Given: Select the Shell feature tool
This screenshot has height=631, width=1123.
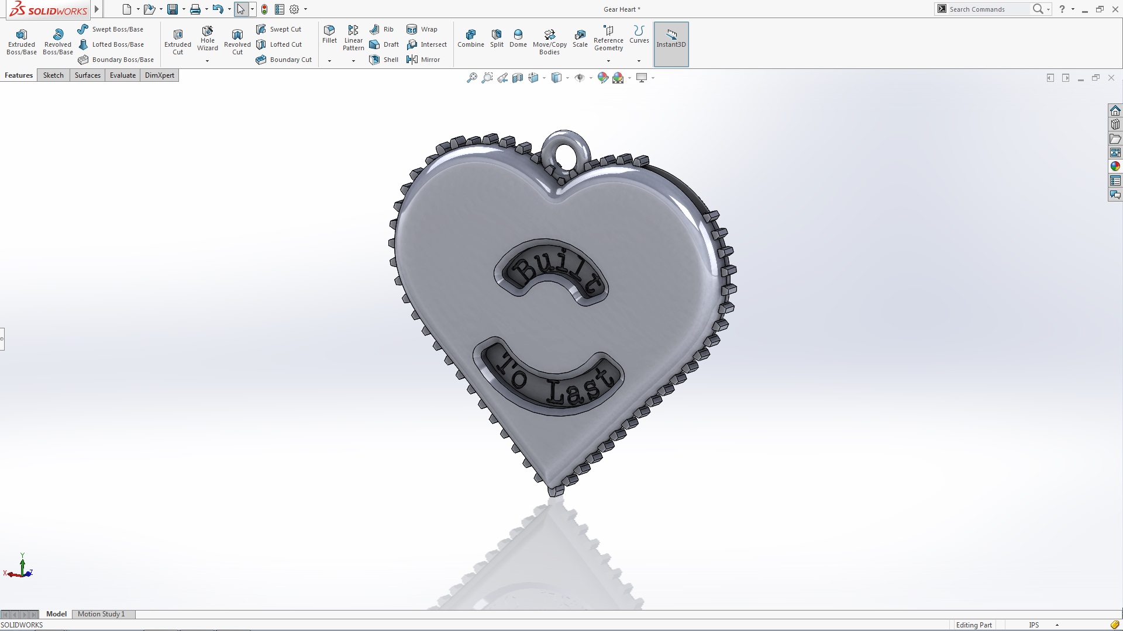Looking at the screenshot, I should coord(383,59).
